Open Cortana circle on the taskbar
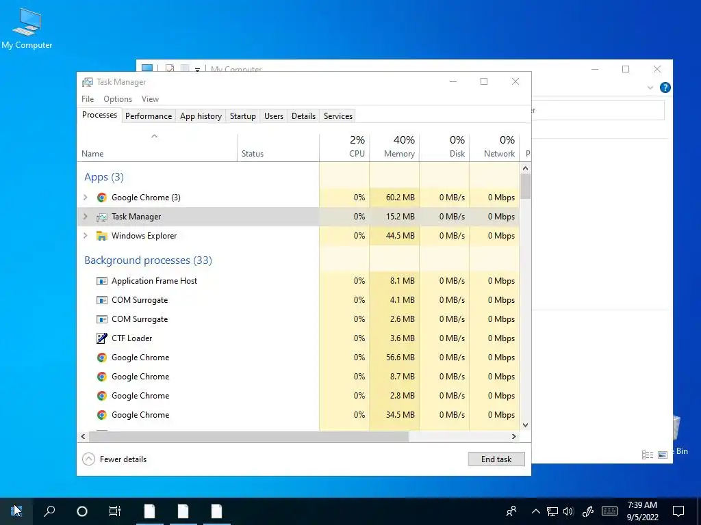The height and width of the screenshot is (525, 701). pyautogui.click(x=82, y=511)
